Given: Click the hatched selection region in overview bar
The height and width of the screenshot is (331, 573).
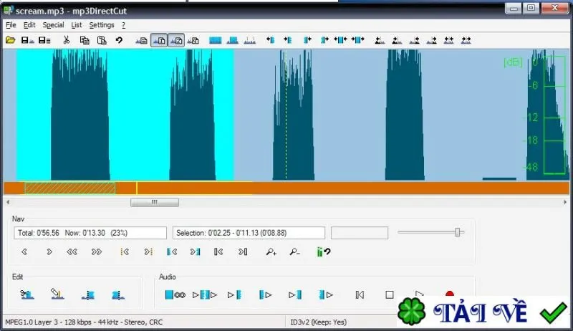Looking at the screenshot, I should (70, 188).
